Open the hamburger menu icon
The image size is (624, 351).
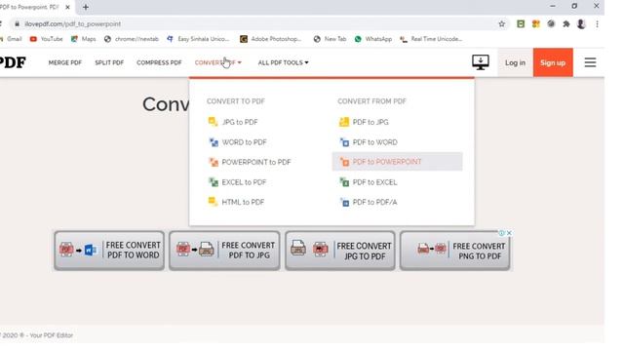590,62
